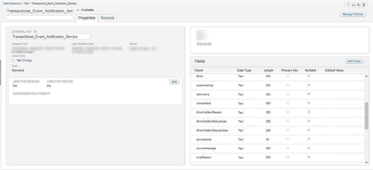Click the import arrows icon

(x=353, y=5)
